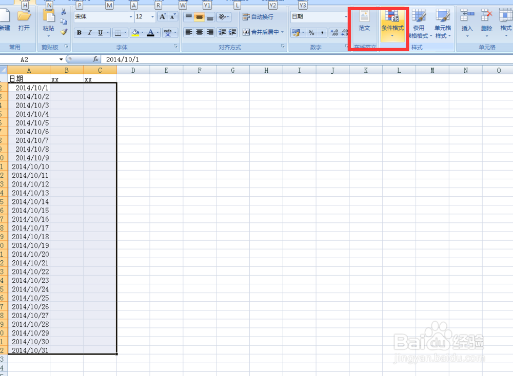Copy selection with the copy icon
This screenshot has width=513, height=376.
point(64,22)
